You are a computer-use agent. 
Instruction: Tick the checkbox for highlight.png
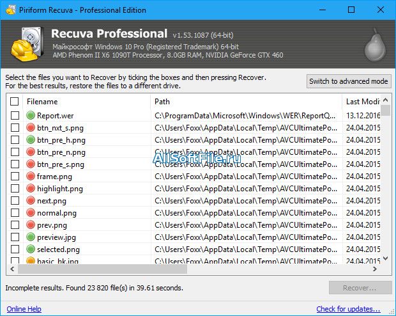(x=15, y=189)
